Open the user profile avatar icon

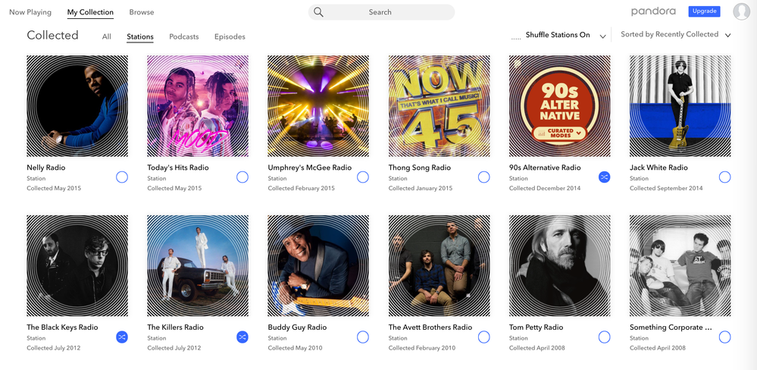[741, 12]
